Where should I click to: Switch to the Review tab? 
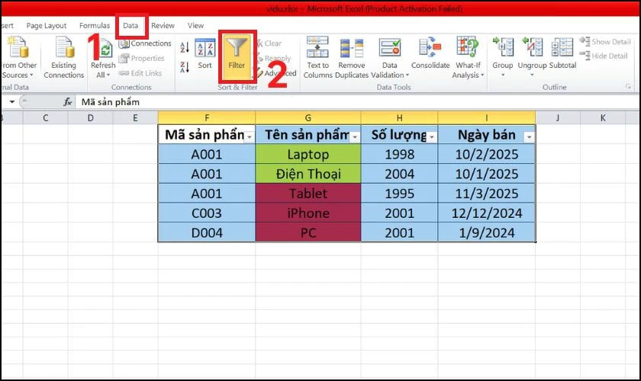pyautogui.click(x=163, y=26)
